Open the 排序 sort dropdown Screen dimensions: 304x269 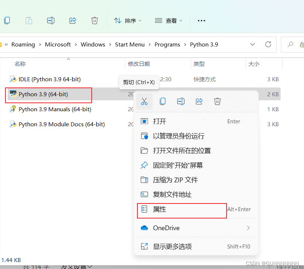pos(128,20)
